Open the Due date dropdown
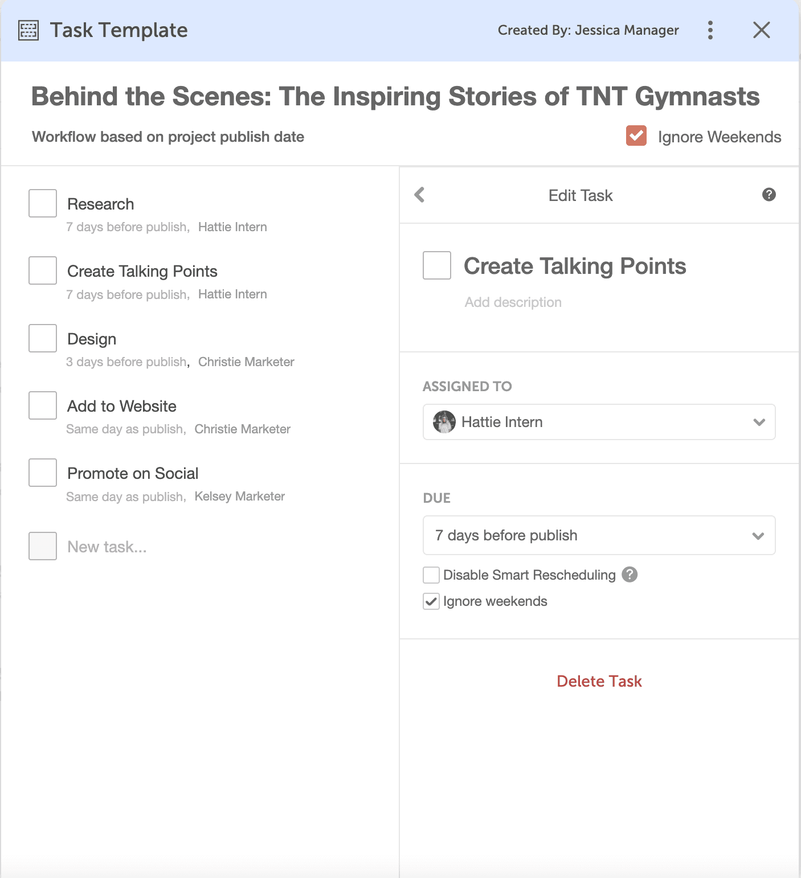 click(599, 535)
